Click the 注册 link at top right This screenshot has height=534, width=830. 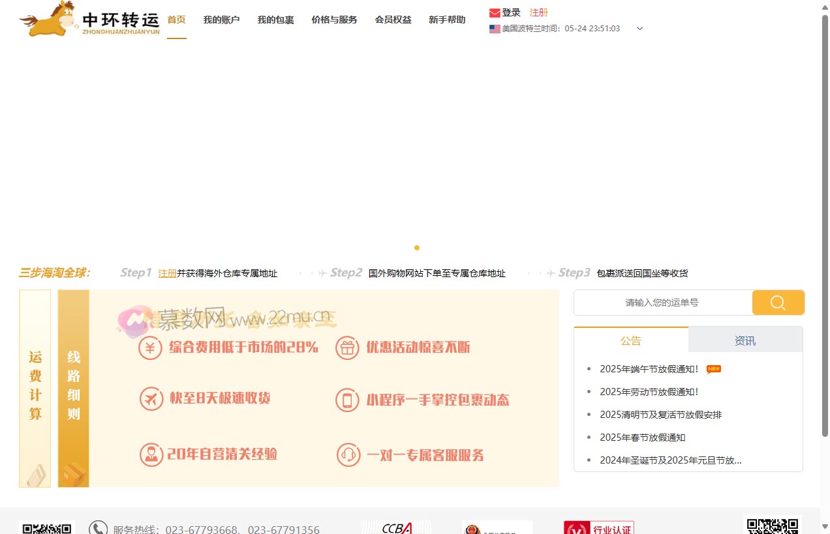click(x=538, y=12)
